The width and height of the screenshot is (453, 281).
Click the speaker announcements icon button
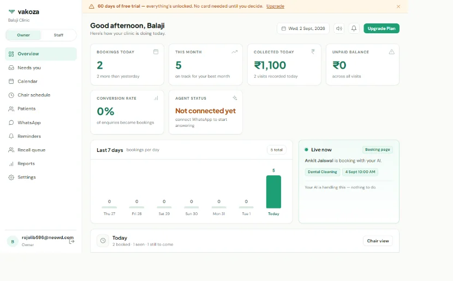(339, 28)
